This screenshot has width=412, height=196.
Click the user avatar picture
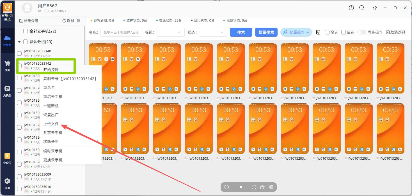[27, 8]
